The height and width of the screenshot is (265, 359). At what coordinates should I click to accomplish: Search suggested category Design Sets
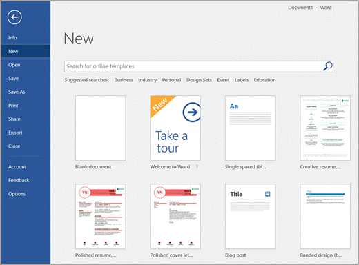coord(199,80)
